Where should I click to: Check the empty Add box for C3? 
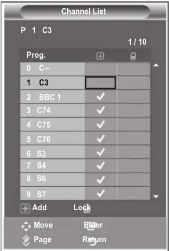tap(100, 83)
